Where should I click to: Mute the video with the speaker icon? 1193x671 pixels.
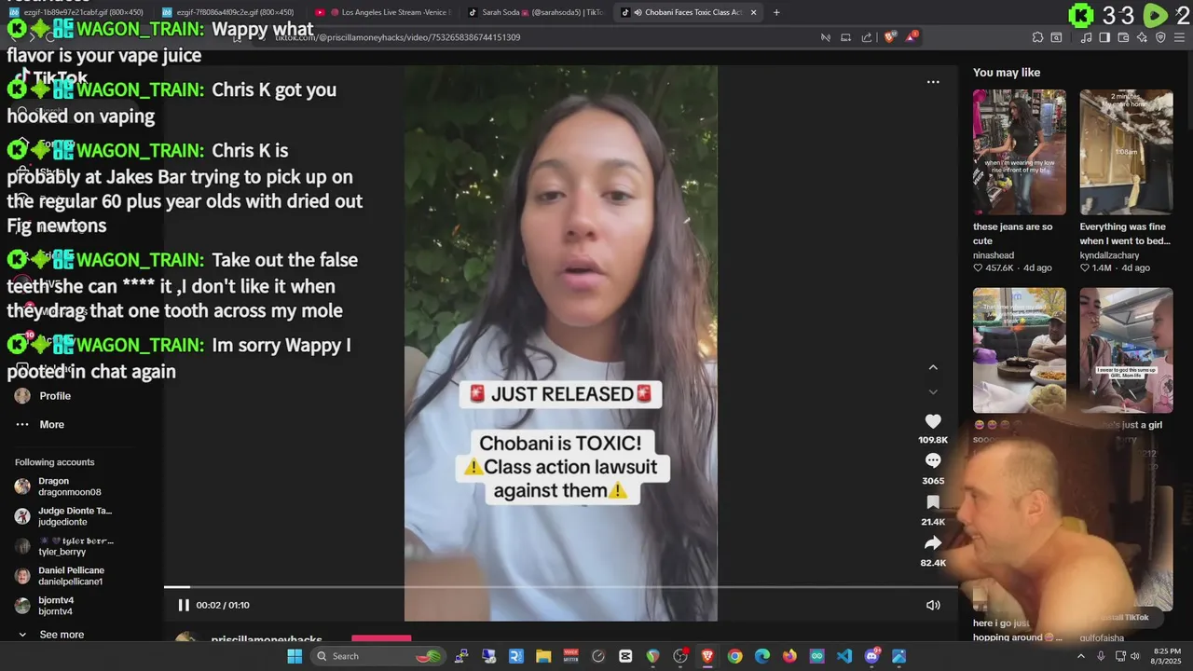933,605
